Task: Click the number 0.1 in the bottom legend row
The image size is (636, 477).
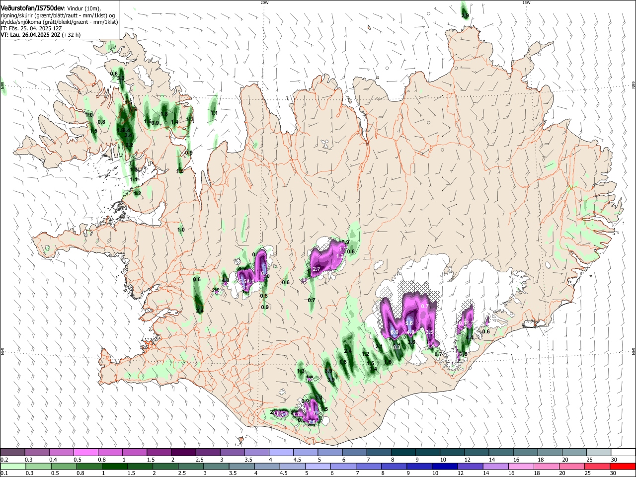Action: coord(3,474)
